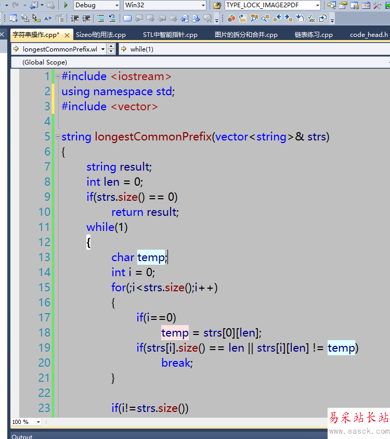Click the Find in Files binoculars icon

[x=217, y=5]
